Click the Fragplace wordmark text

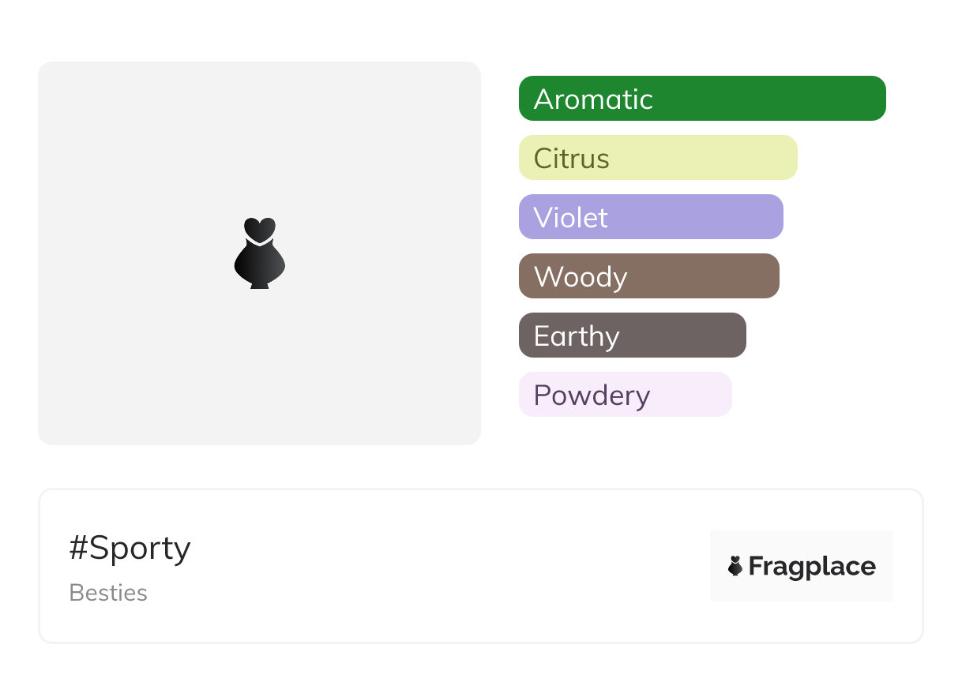click(x=812, y=567)
